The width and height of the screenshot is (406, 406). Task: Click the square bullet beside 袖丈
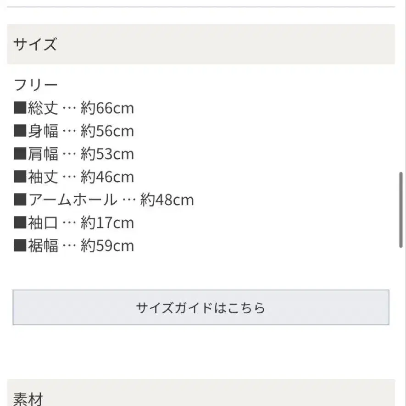[x=20, y=177]
